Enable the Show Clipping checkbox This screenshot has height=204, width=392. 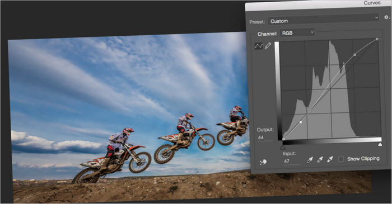pos(341,159)
